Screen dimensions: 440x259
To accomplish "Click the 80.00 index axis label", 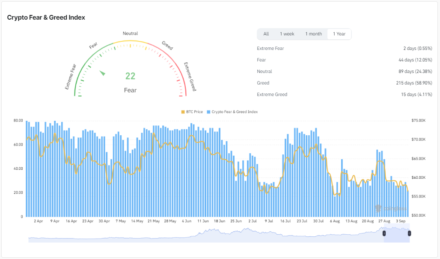I will 18,121.
